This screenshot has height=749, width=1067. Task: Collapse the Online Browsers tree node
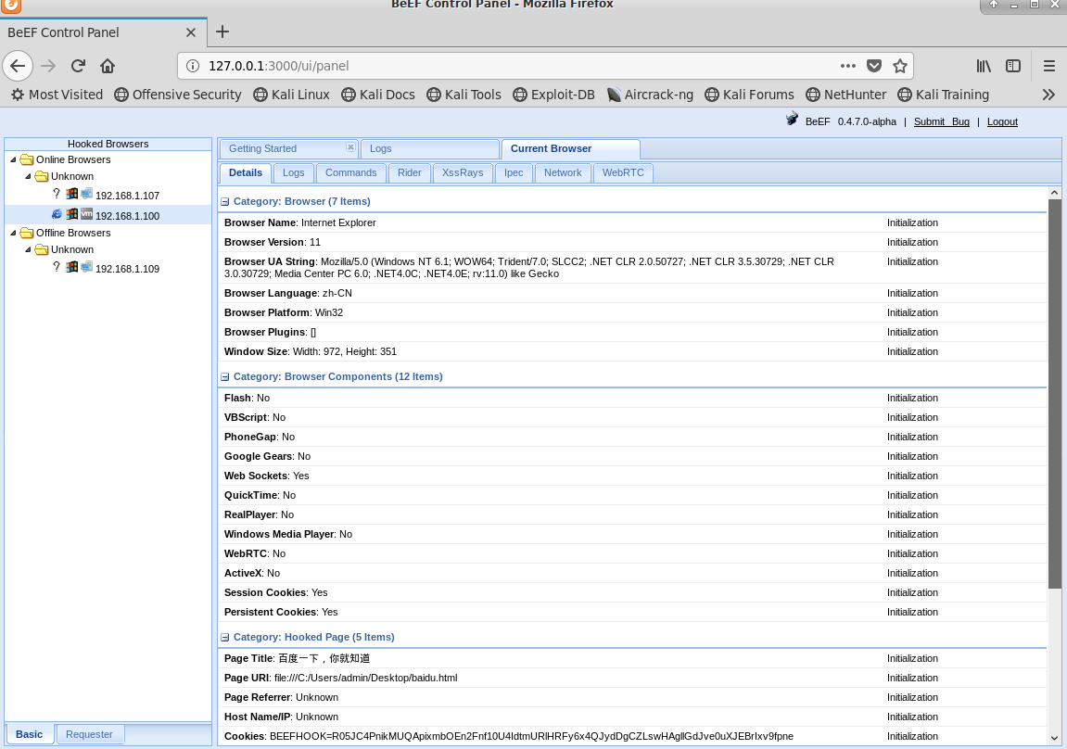click(13, 159)
